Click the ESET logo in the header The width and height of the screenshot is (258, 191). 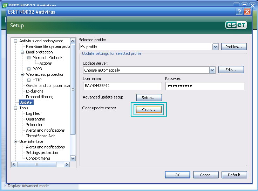(236, 25)
